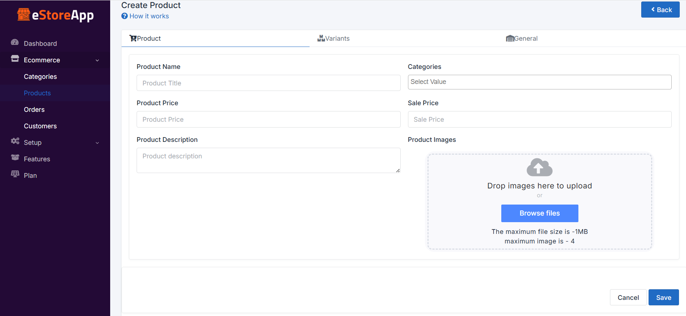Click the Plan icon in sidebar
The height and width of the screenshot is (316, 686).
[15, 174]
